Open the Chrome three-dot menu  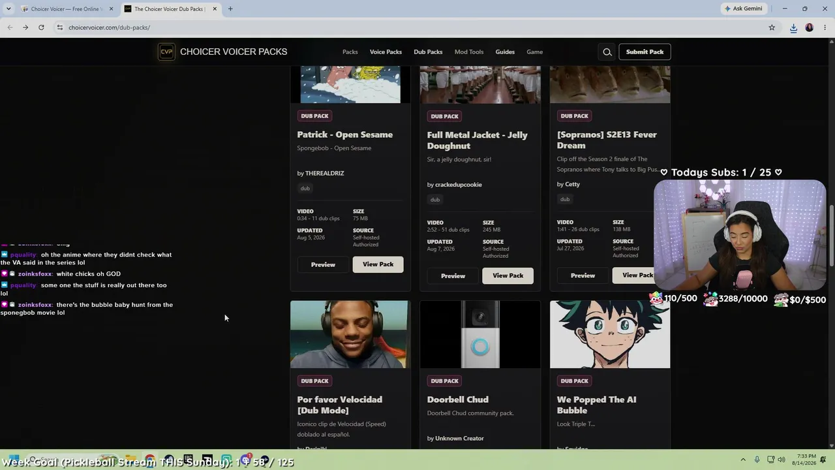tap(824, 27)
